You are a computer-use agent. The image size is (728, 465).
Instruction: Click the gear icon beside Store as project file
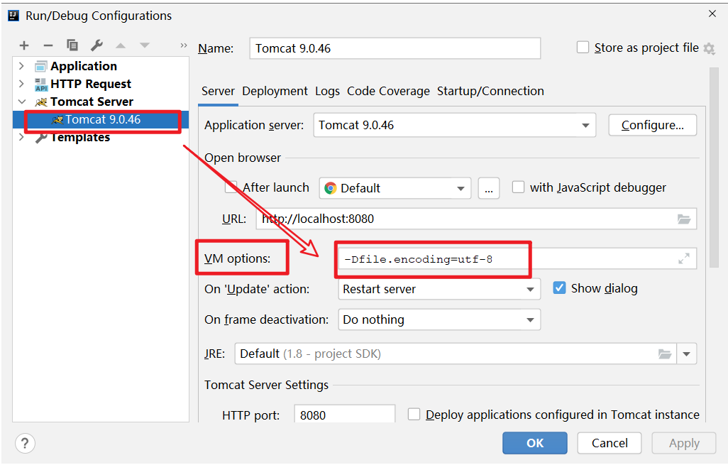[709, 48]
